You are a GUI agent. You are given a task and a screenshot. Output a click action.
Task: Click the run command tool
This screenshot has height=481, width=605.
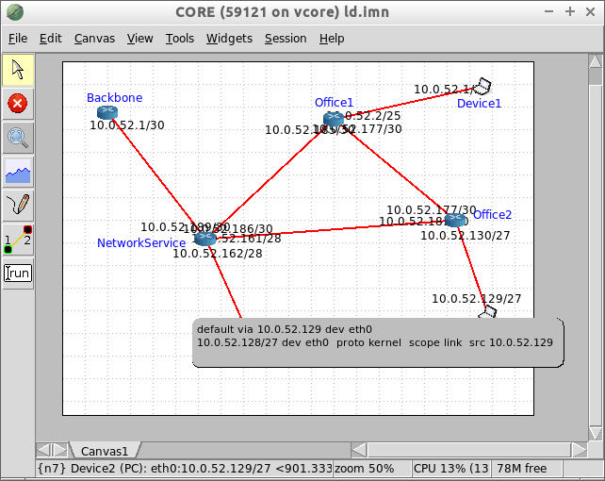pyautogui.click(x=18, y=274)
